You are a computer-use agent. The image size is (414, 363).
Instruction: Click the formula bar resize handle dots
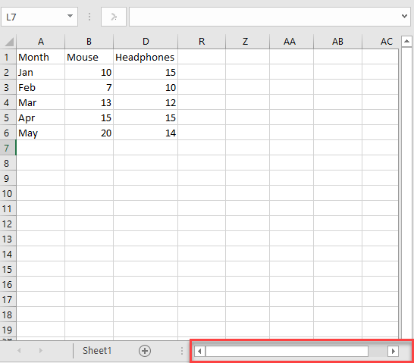[x=89, y=17]
